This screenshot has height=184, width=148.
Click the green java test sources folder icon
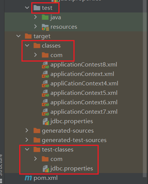tap(45, 17)
